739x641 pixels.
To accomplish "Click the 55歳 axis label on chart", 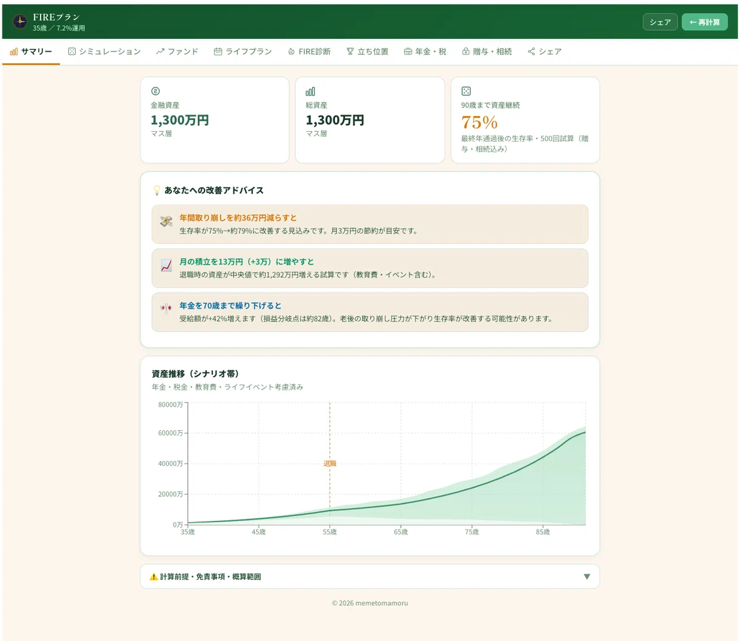I will [x=329, y=532].
